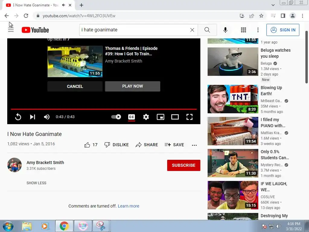Screen dimensions: 309x232
Task: Open the Learn more link about comments
Action: 129,206
